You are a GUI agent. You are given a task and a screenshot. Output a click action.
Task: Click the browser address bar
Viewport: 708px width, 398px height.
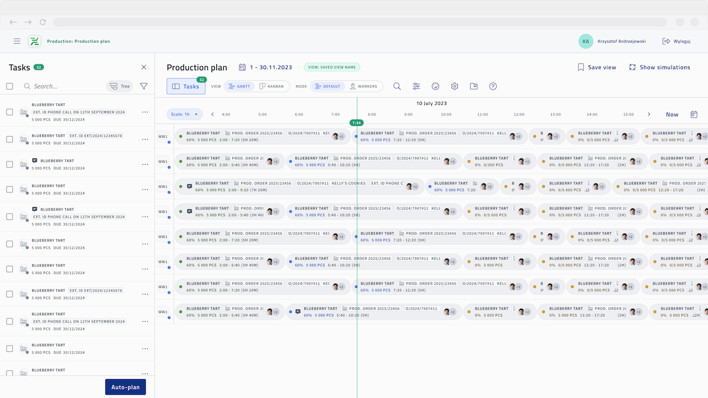pos(360,22)
